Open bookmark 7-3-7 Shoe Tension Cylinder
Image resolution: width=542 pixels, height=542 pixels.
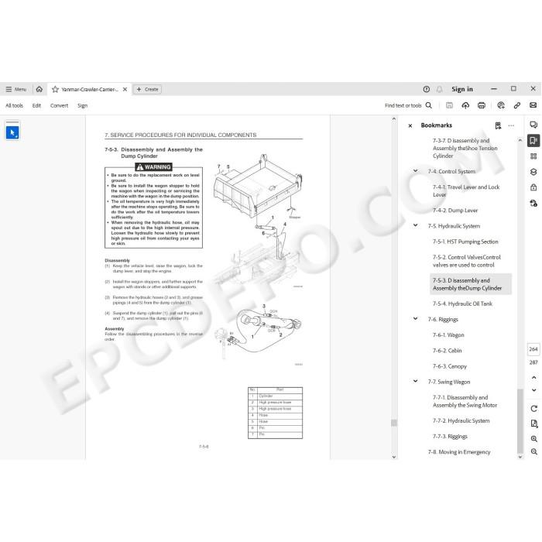(x=465, y=149)
